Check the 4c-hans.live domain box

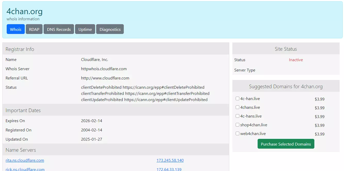[237, 116]
